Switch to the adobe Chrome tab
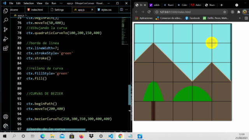Screen dimensions: 249x140 tap(155, 5)
